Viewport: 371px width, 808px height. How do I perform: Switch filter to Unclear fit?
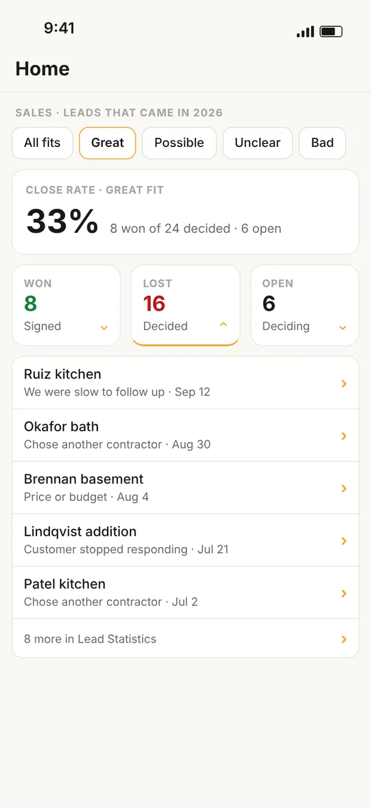pos(257,143)
